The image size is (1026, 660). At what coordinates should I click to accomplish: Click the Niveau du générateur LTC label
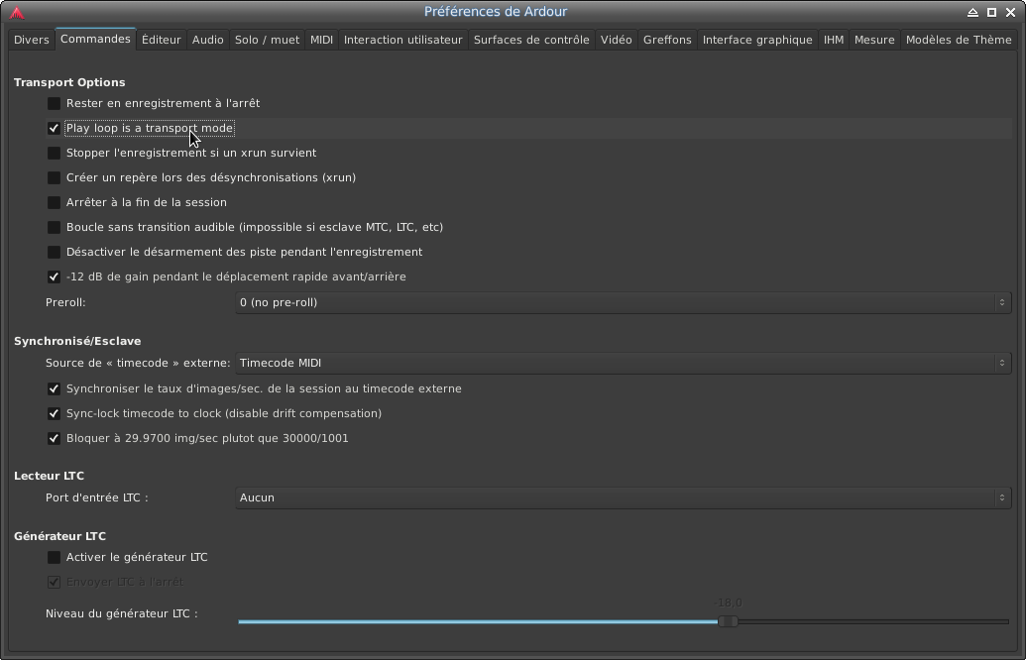point(122,613)
